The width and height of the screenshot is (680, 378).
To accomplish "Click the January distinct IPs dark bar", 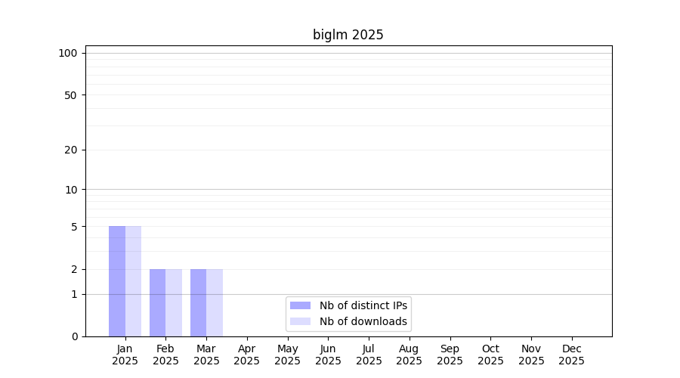I will [117, 281].
